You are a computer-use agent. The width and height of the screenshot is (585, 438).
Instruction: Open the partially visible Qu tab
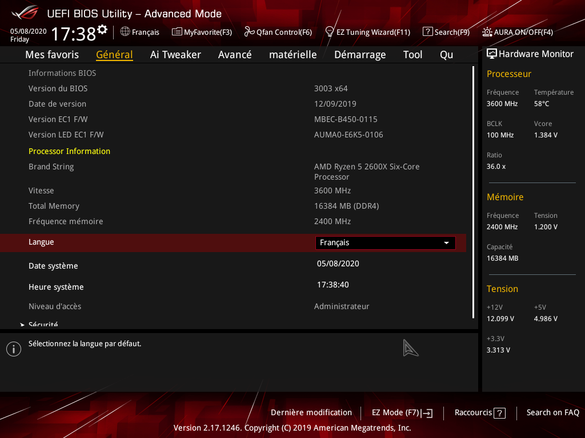(447, 55)
